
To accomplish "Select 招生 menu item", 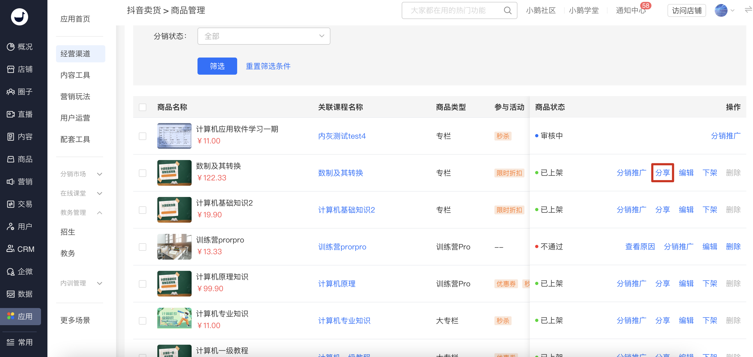I will (x=68, y=232).
